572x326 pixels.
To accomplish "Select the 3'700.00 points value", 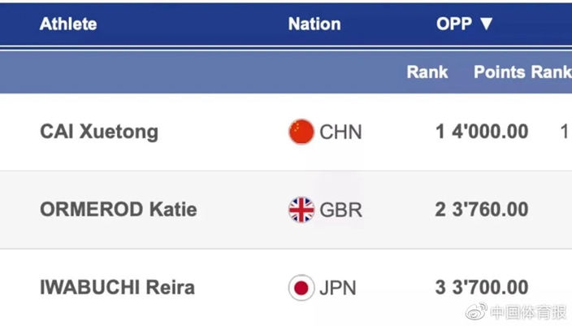I will click(490, 287).
